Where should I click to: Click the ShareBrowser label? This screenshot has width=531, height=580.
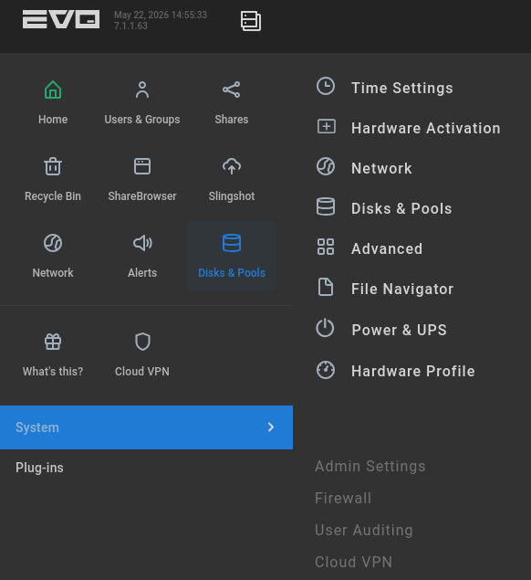coord(142,196)
